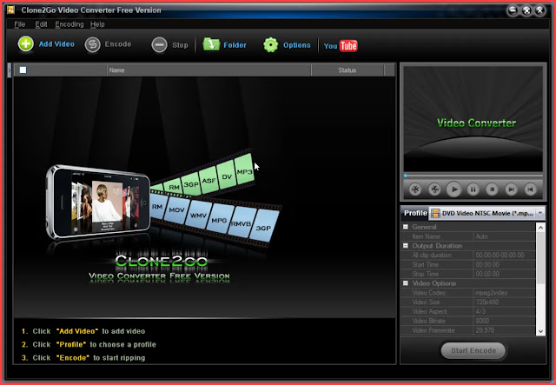The image size is (556, 385).
Task: Close the Clone2Go window
Action: (x=540, y=10)
